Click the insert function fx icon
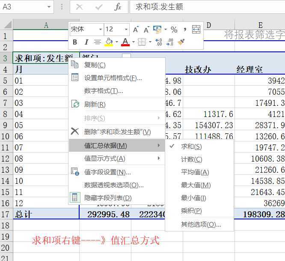285x261 pixels. tap(118, 7)
